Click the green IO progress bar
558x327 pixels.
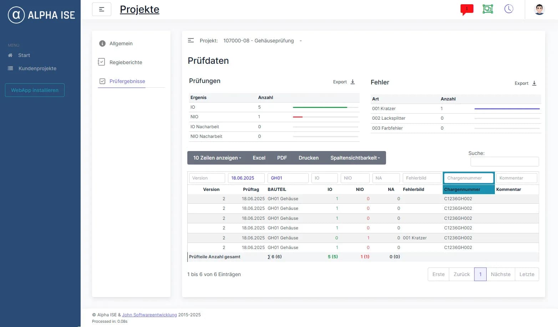click(320, 107)
